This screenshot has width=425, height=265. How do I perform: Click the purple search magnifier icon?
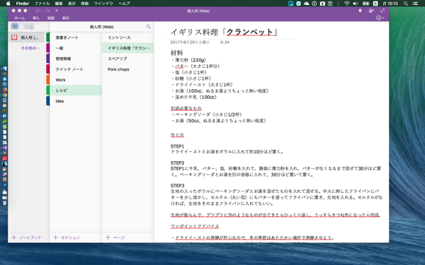pyautogui.click(x=148, y=27)
